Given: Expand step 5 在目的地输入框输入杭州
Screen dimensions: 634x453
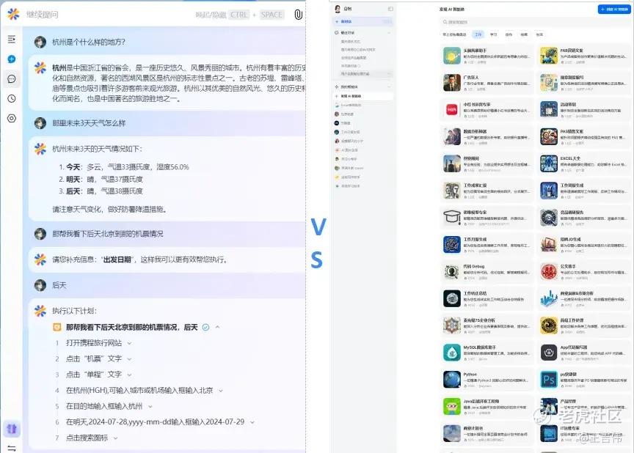Looking at the screenshot, I should click(x=150, y=406).
